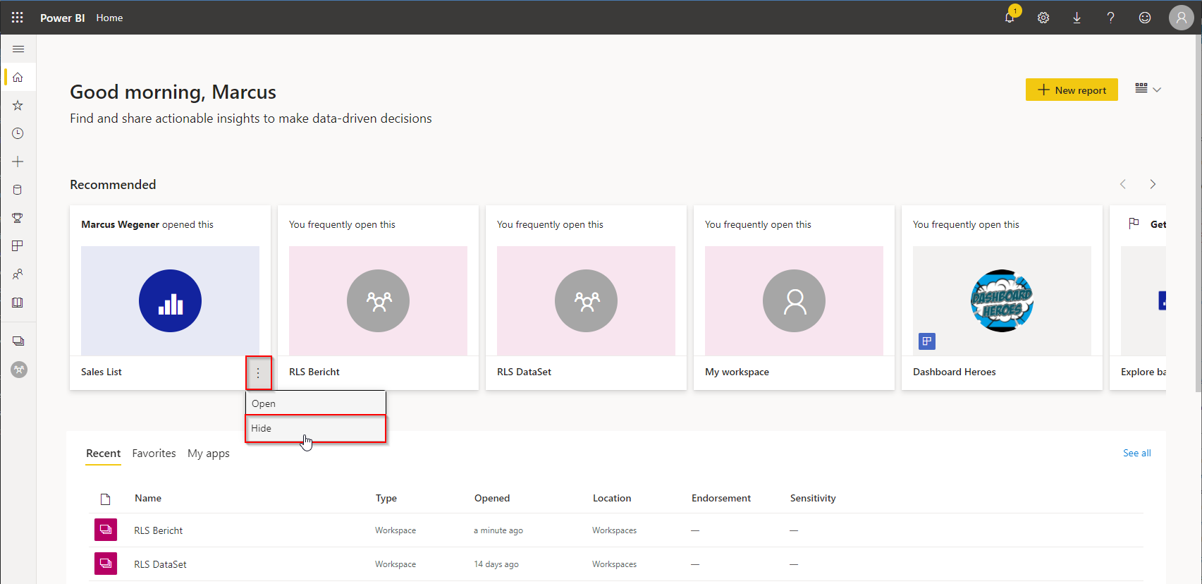Click the New report button

coord(1072,90)
